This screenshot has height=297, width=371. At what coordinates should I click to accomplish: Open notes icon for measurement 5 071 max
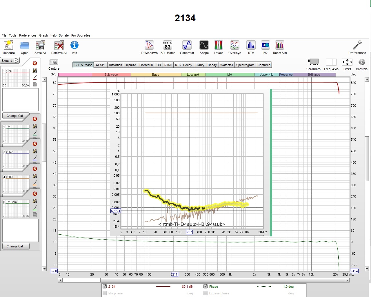[35, 215]
